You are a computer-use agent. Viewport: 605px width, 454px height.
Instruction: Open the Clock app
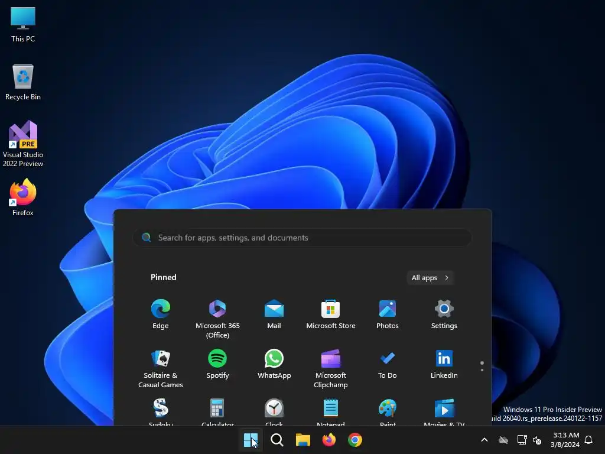click(x=274, y=411)
